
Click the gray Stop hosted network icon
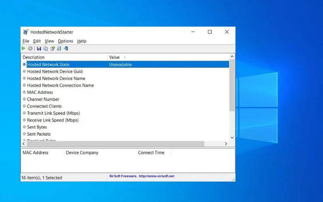point(30,48)
